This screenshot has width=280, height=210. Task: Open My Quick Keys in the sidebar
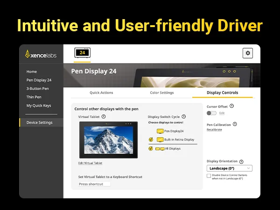[x=39, y=105]
